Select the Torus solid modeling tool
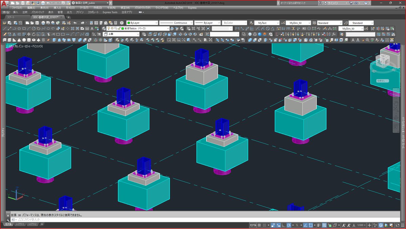 [33, 39]
